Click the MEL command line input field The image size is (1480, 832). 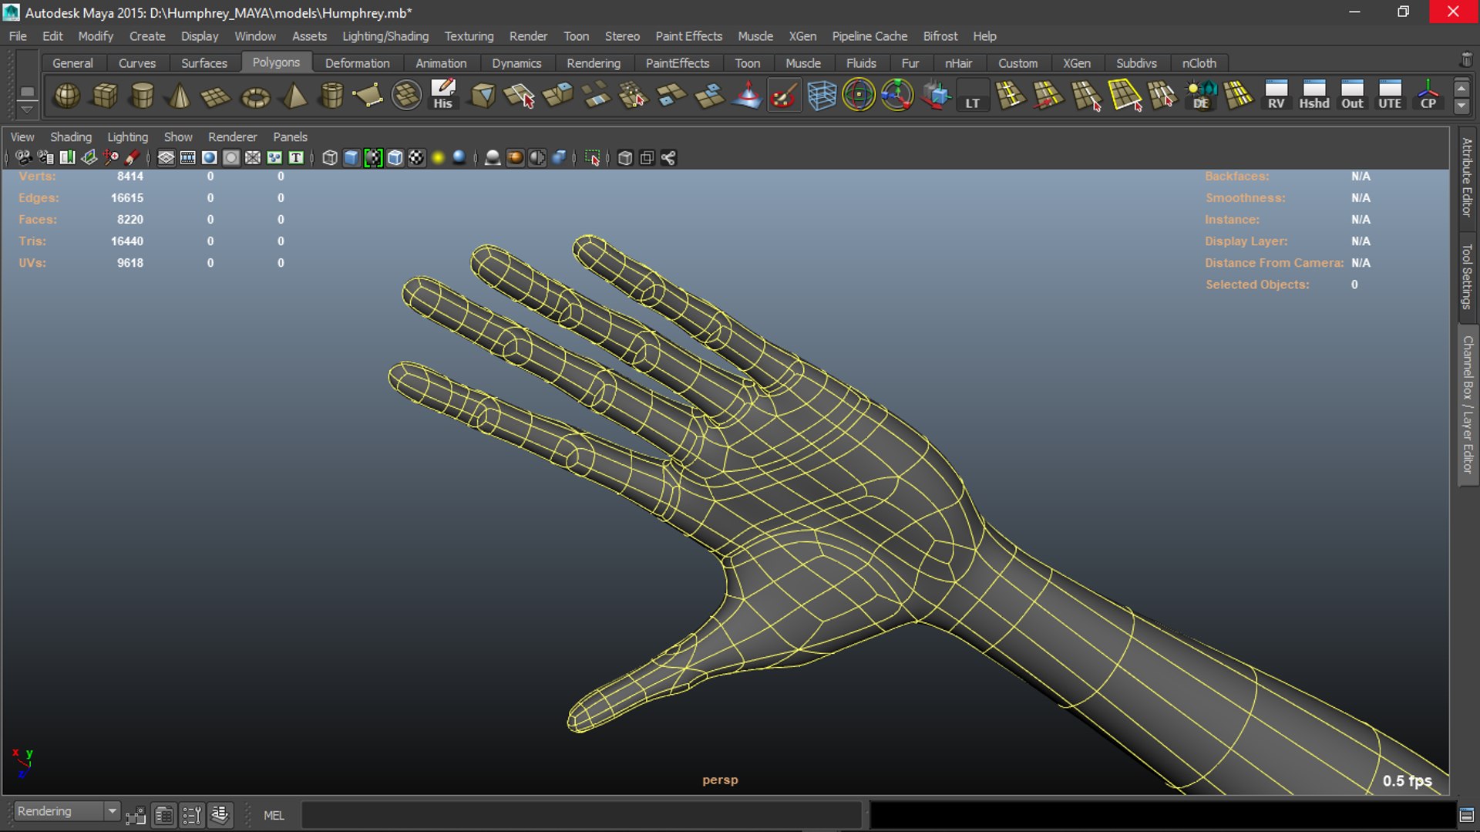pyautogui.click(x=580, y=815)
